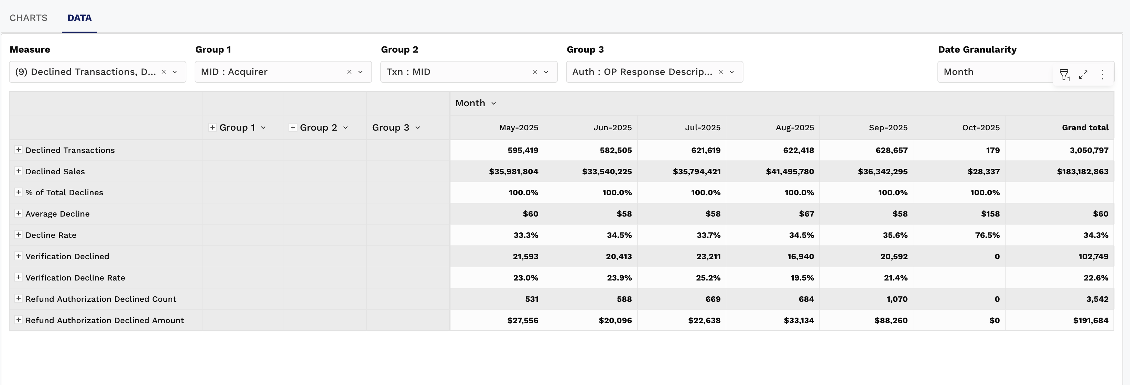The height and width of the screenshot is (385, 1130).
Task: Open the Measure dropdown arrow
Action: [175, 72]
